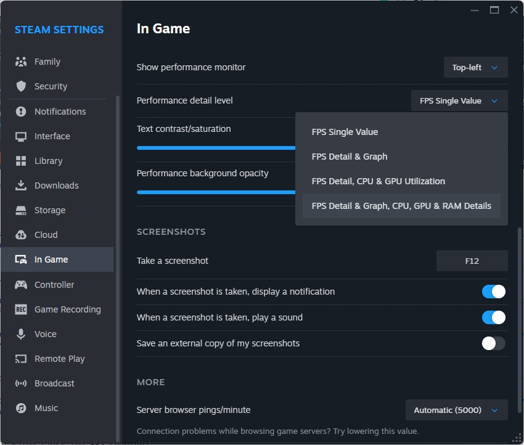Go to Downloads settings
The width and height of the screenshot is (524, 445).
(x=57, y=186)
